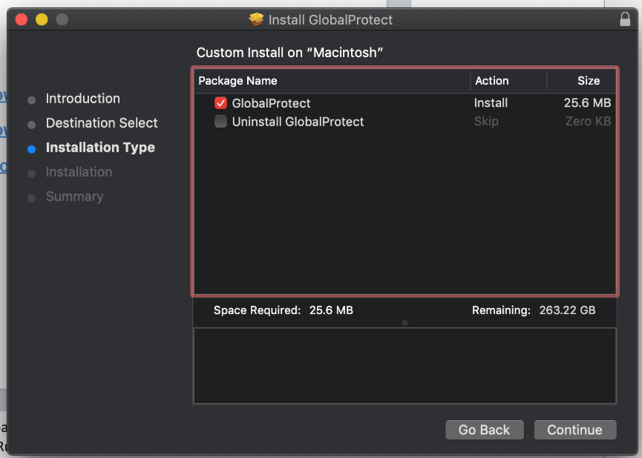Close the installer with the red button
The height and width of the screenshot is (458, 642).
pos(22,19)
